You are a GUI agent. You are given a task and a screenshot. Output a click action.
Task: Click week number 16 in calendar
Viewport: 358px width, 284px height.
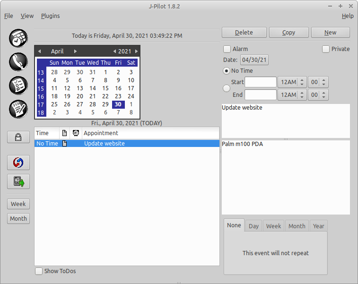[41, 96]
